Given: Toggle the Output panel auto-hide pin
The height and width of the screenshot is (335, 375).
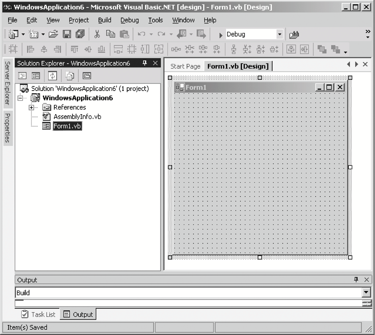Looking at the screenshot, I should tap(356, 280).
